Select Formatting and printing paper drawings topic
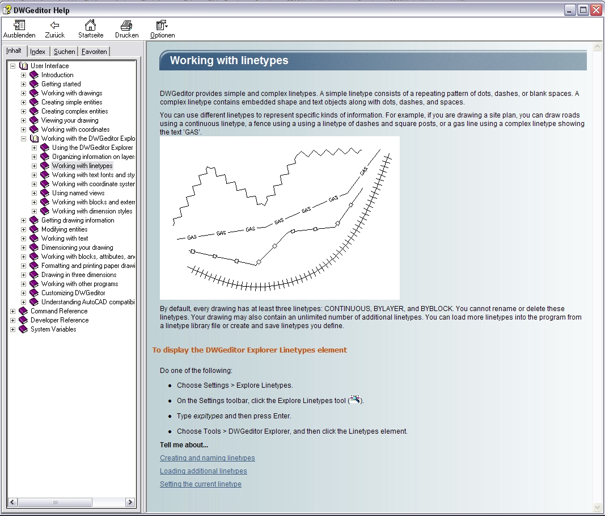 click(x=88, y=266)
